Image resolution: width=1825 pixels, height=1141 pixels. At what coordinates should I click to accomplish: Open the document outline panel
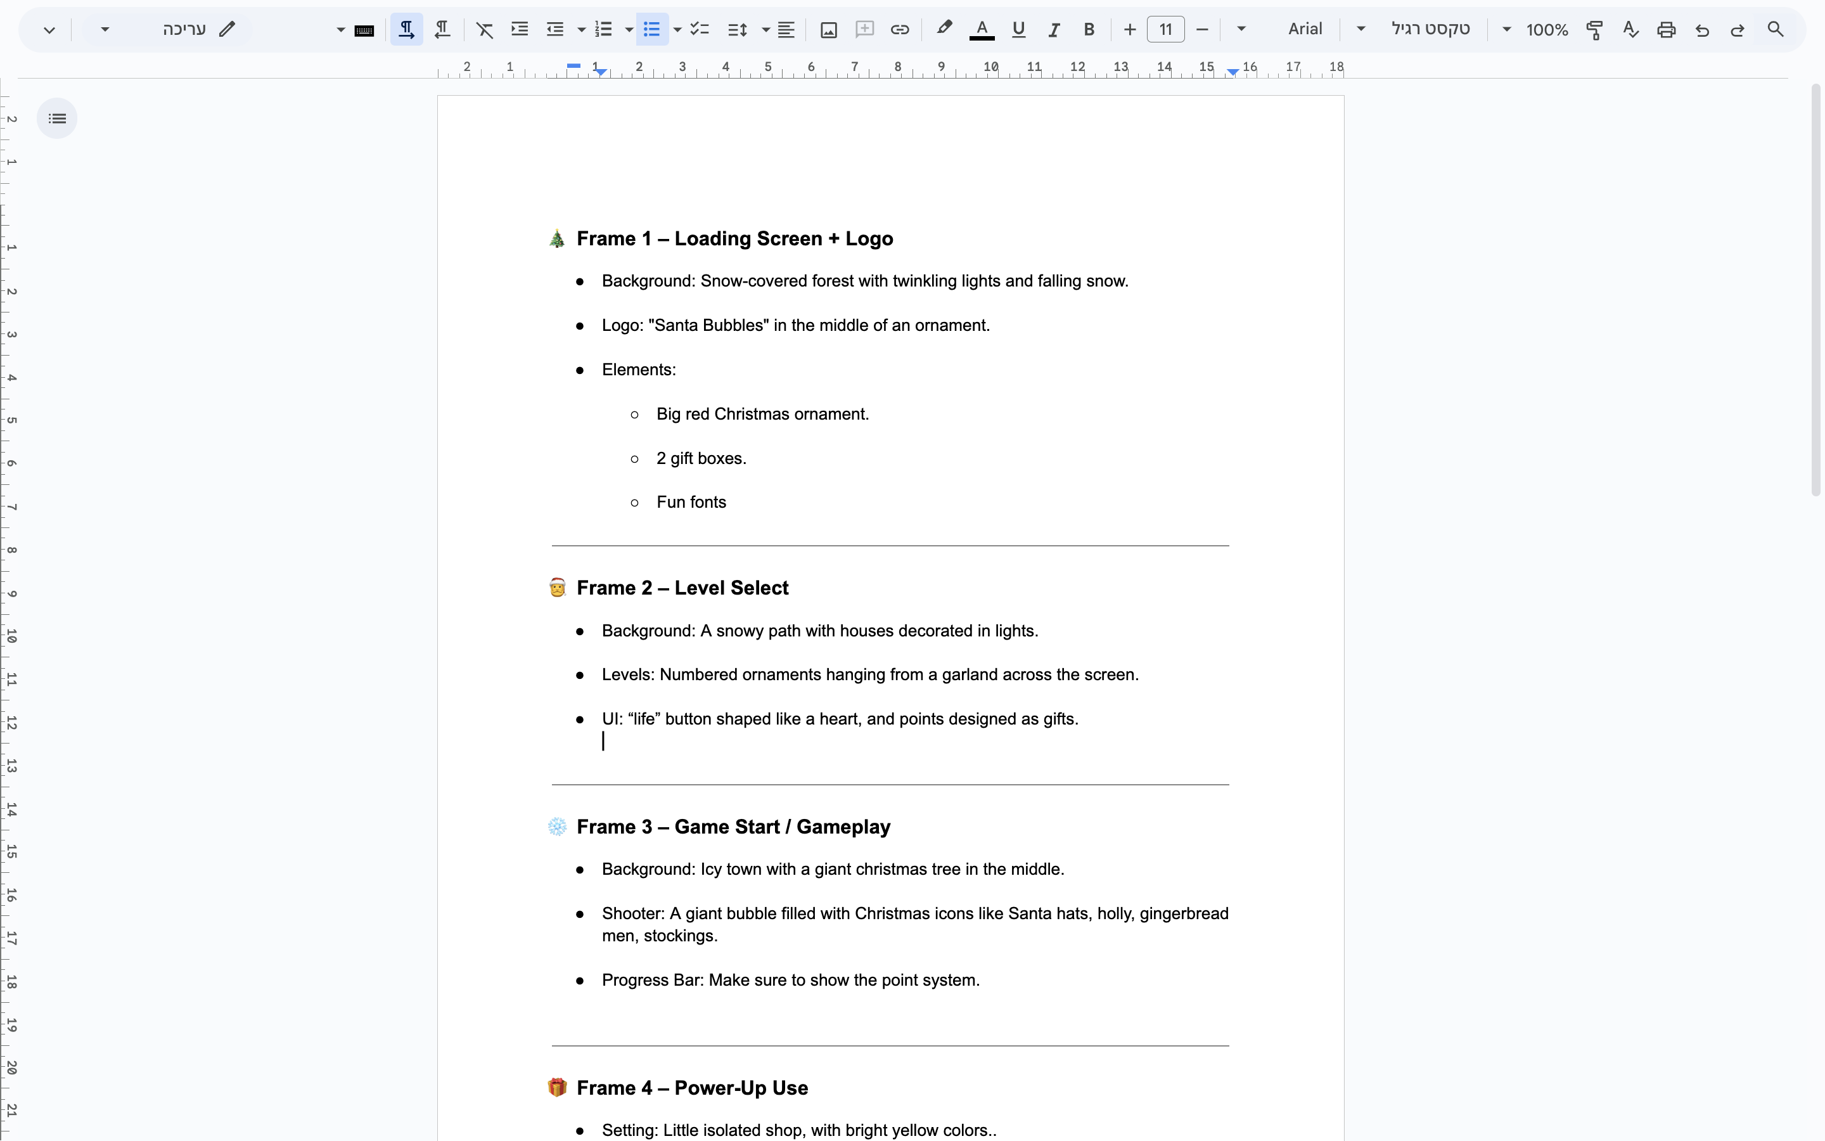coord(56,118)
